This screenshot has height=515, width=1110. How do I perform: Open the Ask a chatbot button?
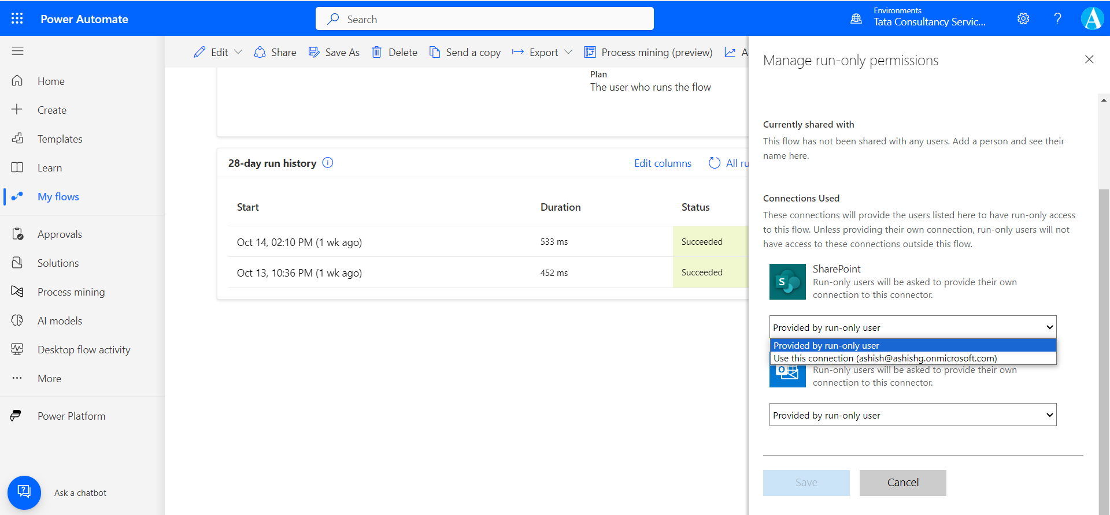24,492
